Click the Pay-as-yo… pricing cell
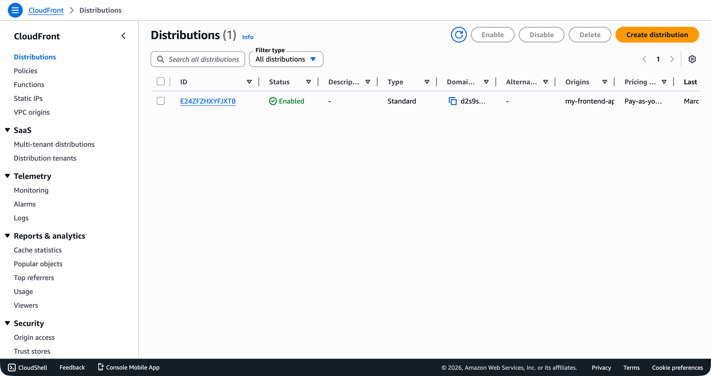Image resolution: width=711 pixels, height=376 pixels. (643, 101)
